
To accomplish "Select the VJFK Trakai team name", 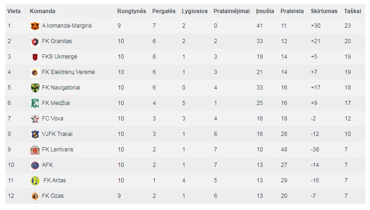I will 57,134.
